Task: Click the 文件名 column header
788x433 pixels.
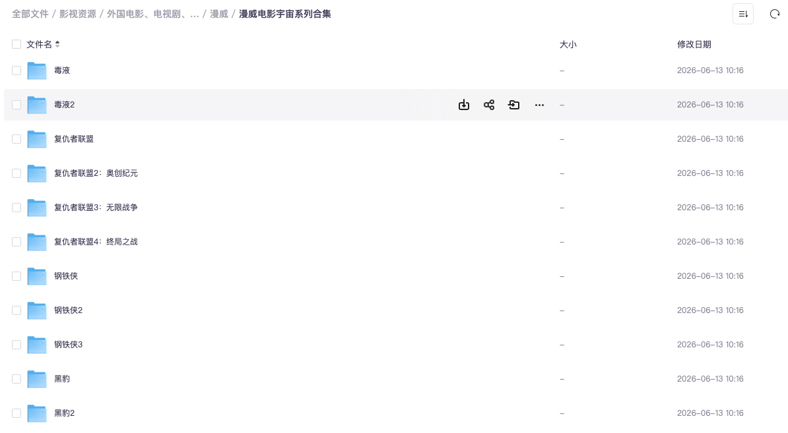Action: [39, 44]
